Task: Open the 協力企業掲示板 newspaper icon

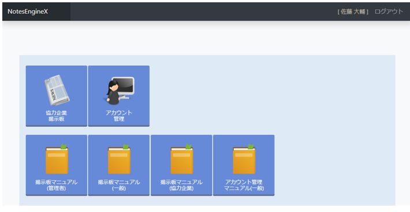Action: click(x=57, y=90)
